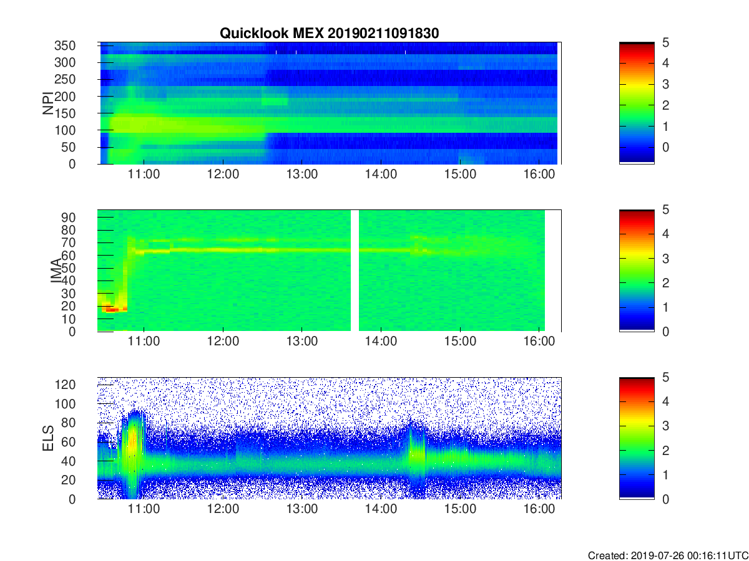Click the 2 label on IMA colorbar
The height and width of the screenshot is (561, 749).
tap(665, 283)
